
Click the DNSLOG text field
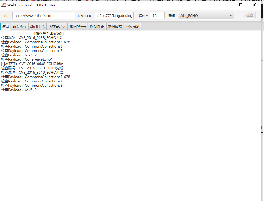pyautogui.click(x=114, y=16)
